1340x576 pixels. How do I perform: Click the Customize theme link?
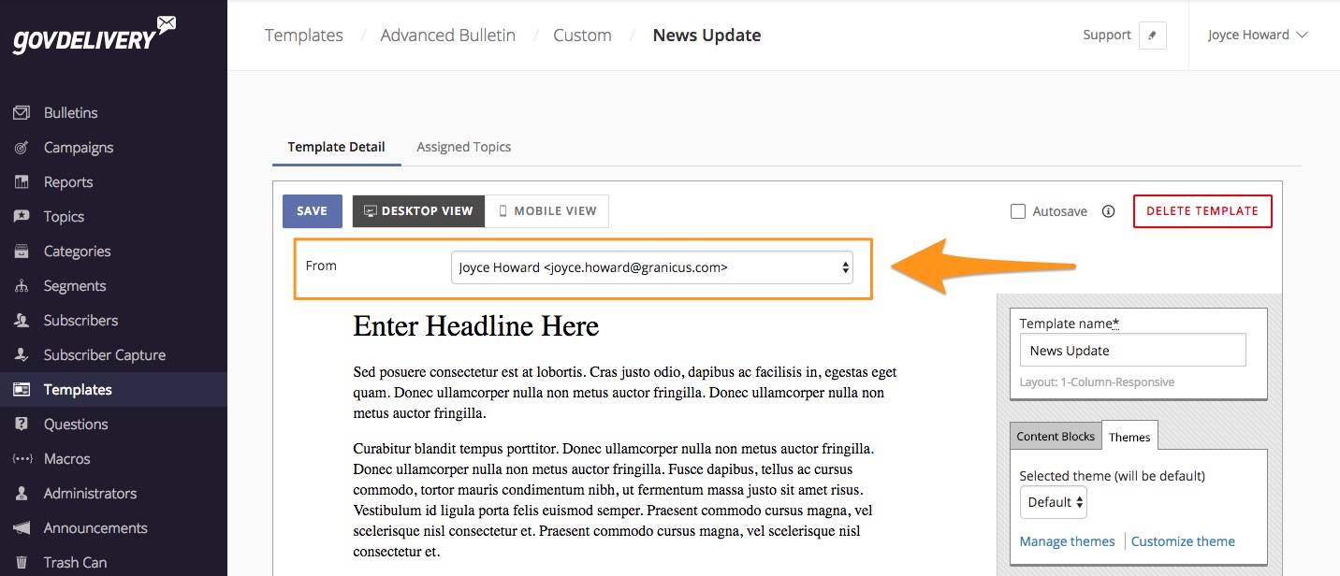coord(1183,541)
